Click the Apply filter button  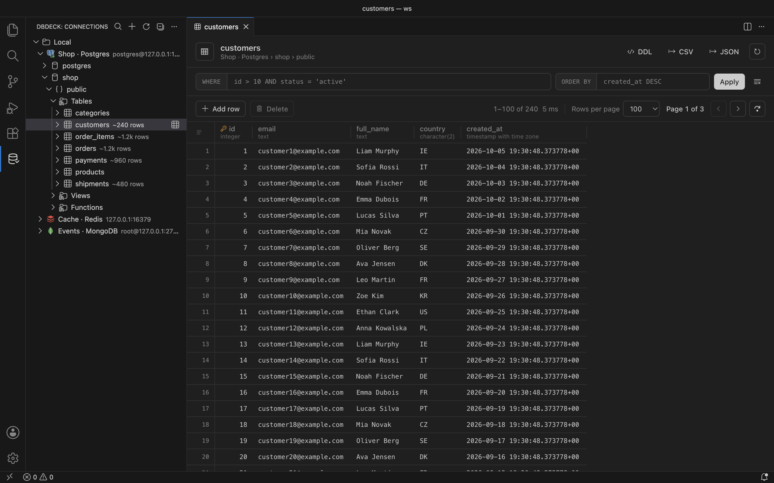click(729, 82)
